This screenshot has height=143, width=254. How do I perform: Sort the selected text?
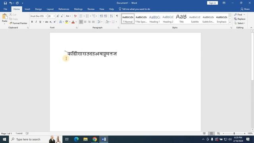click(112, 16)
